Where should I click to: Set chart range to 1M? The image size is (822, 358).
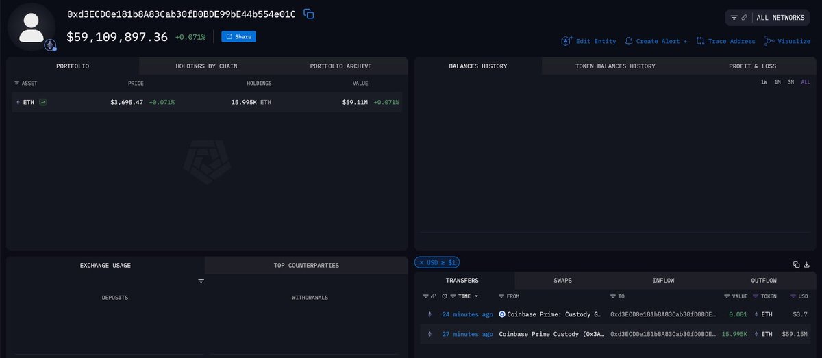point(777,82)
